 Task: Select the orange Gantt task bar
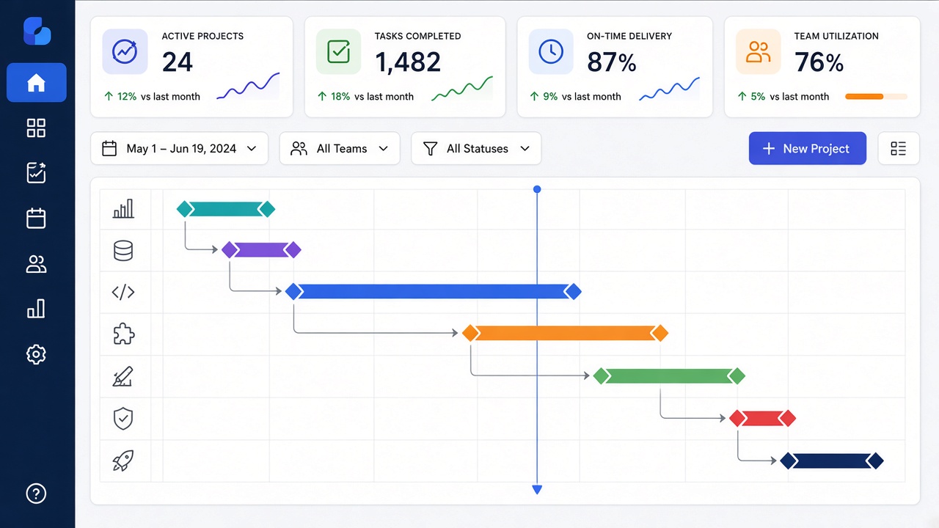[565, 334]
